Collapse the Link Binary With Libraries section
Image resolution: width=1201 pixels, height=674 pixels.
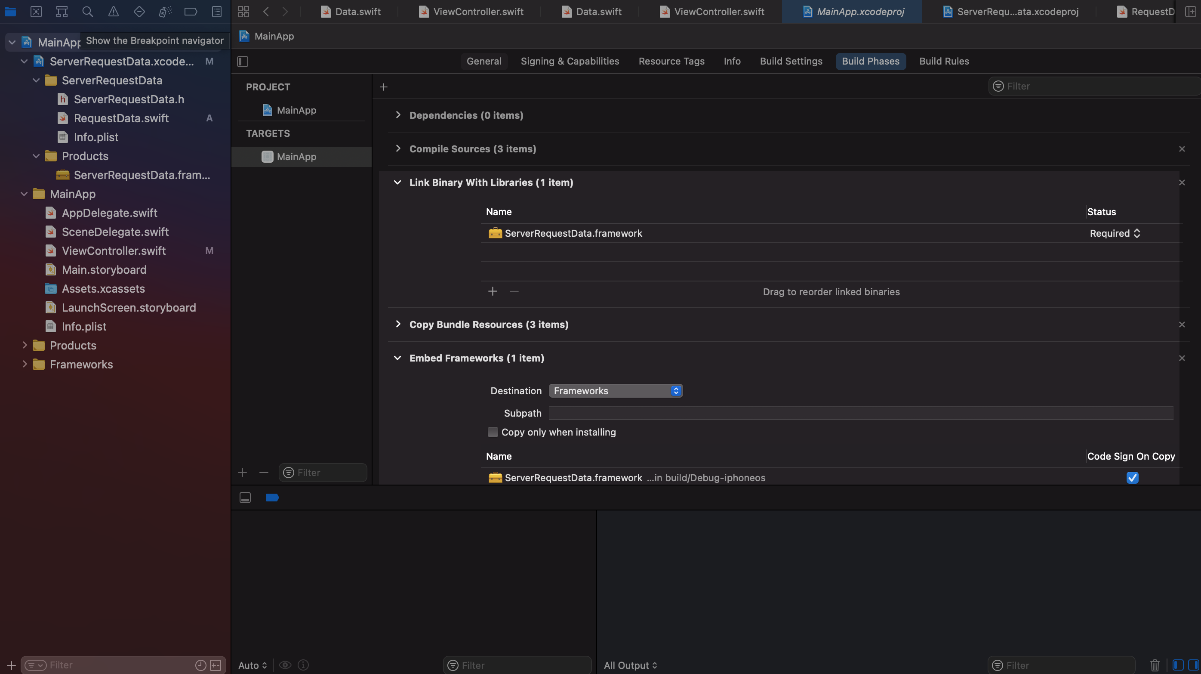397,182
